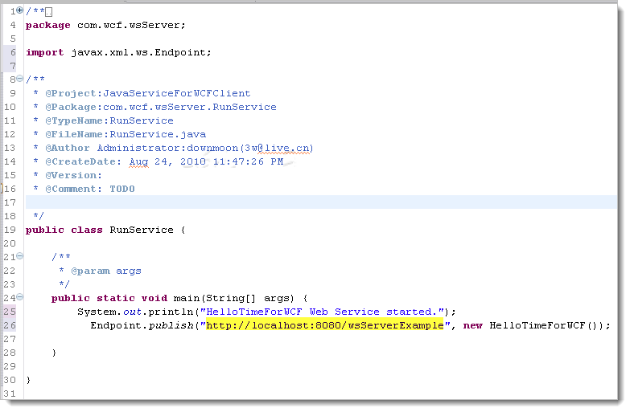Click the underlined word Aug
630x412 pixels.
138,162
